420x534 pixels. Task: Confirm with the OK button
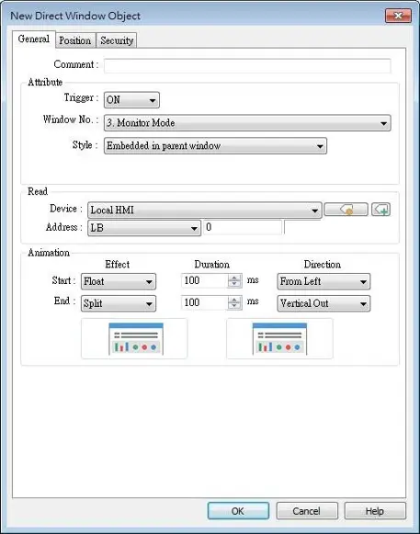click(x=238, y=511)
